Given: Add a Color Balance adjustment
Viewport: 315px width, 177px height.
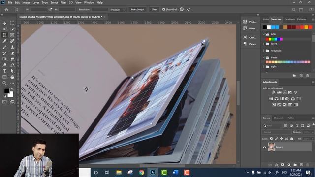Looking at the screenshot, I should tap(277, 98).
